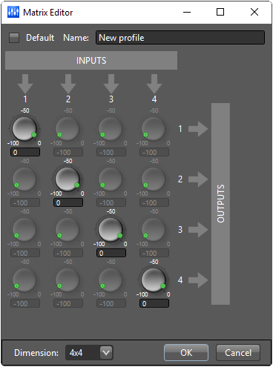Click the knob for input 3 output 1

click(x=111, y=129)
